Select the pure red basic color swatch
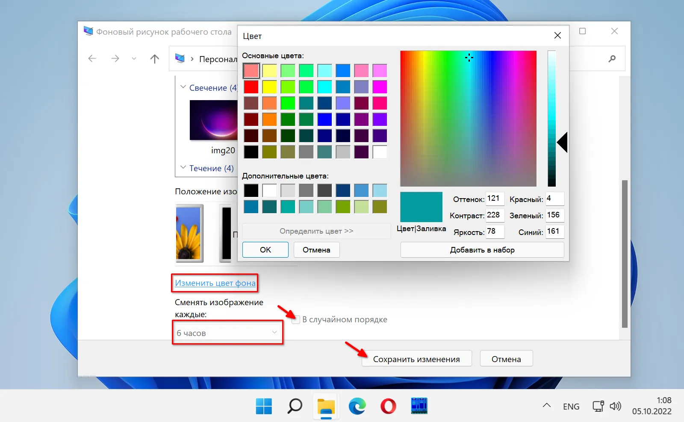Screen dimensions: 684x422 [x=251, y=87]
